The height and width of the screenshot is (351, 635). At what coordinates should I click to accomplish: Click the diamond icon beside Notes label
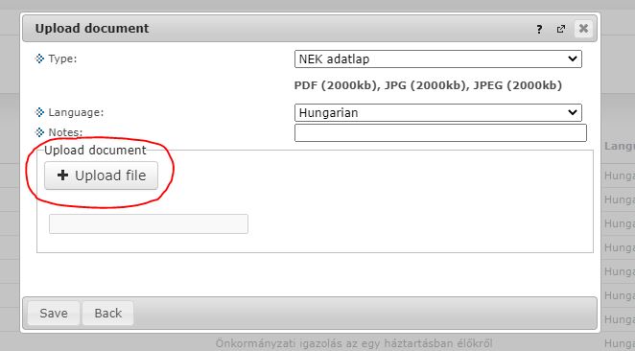[x=39, y=132]
